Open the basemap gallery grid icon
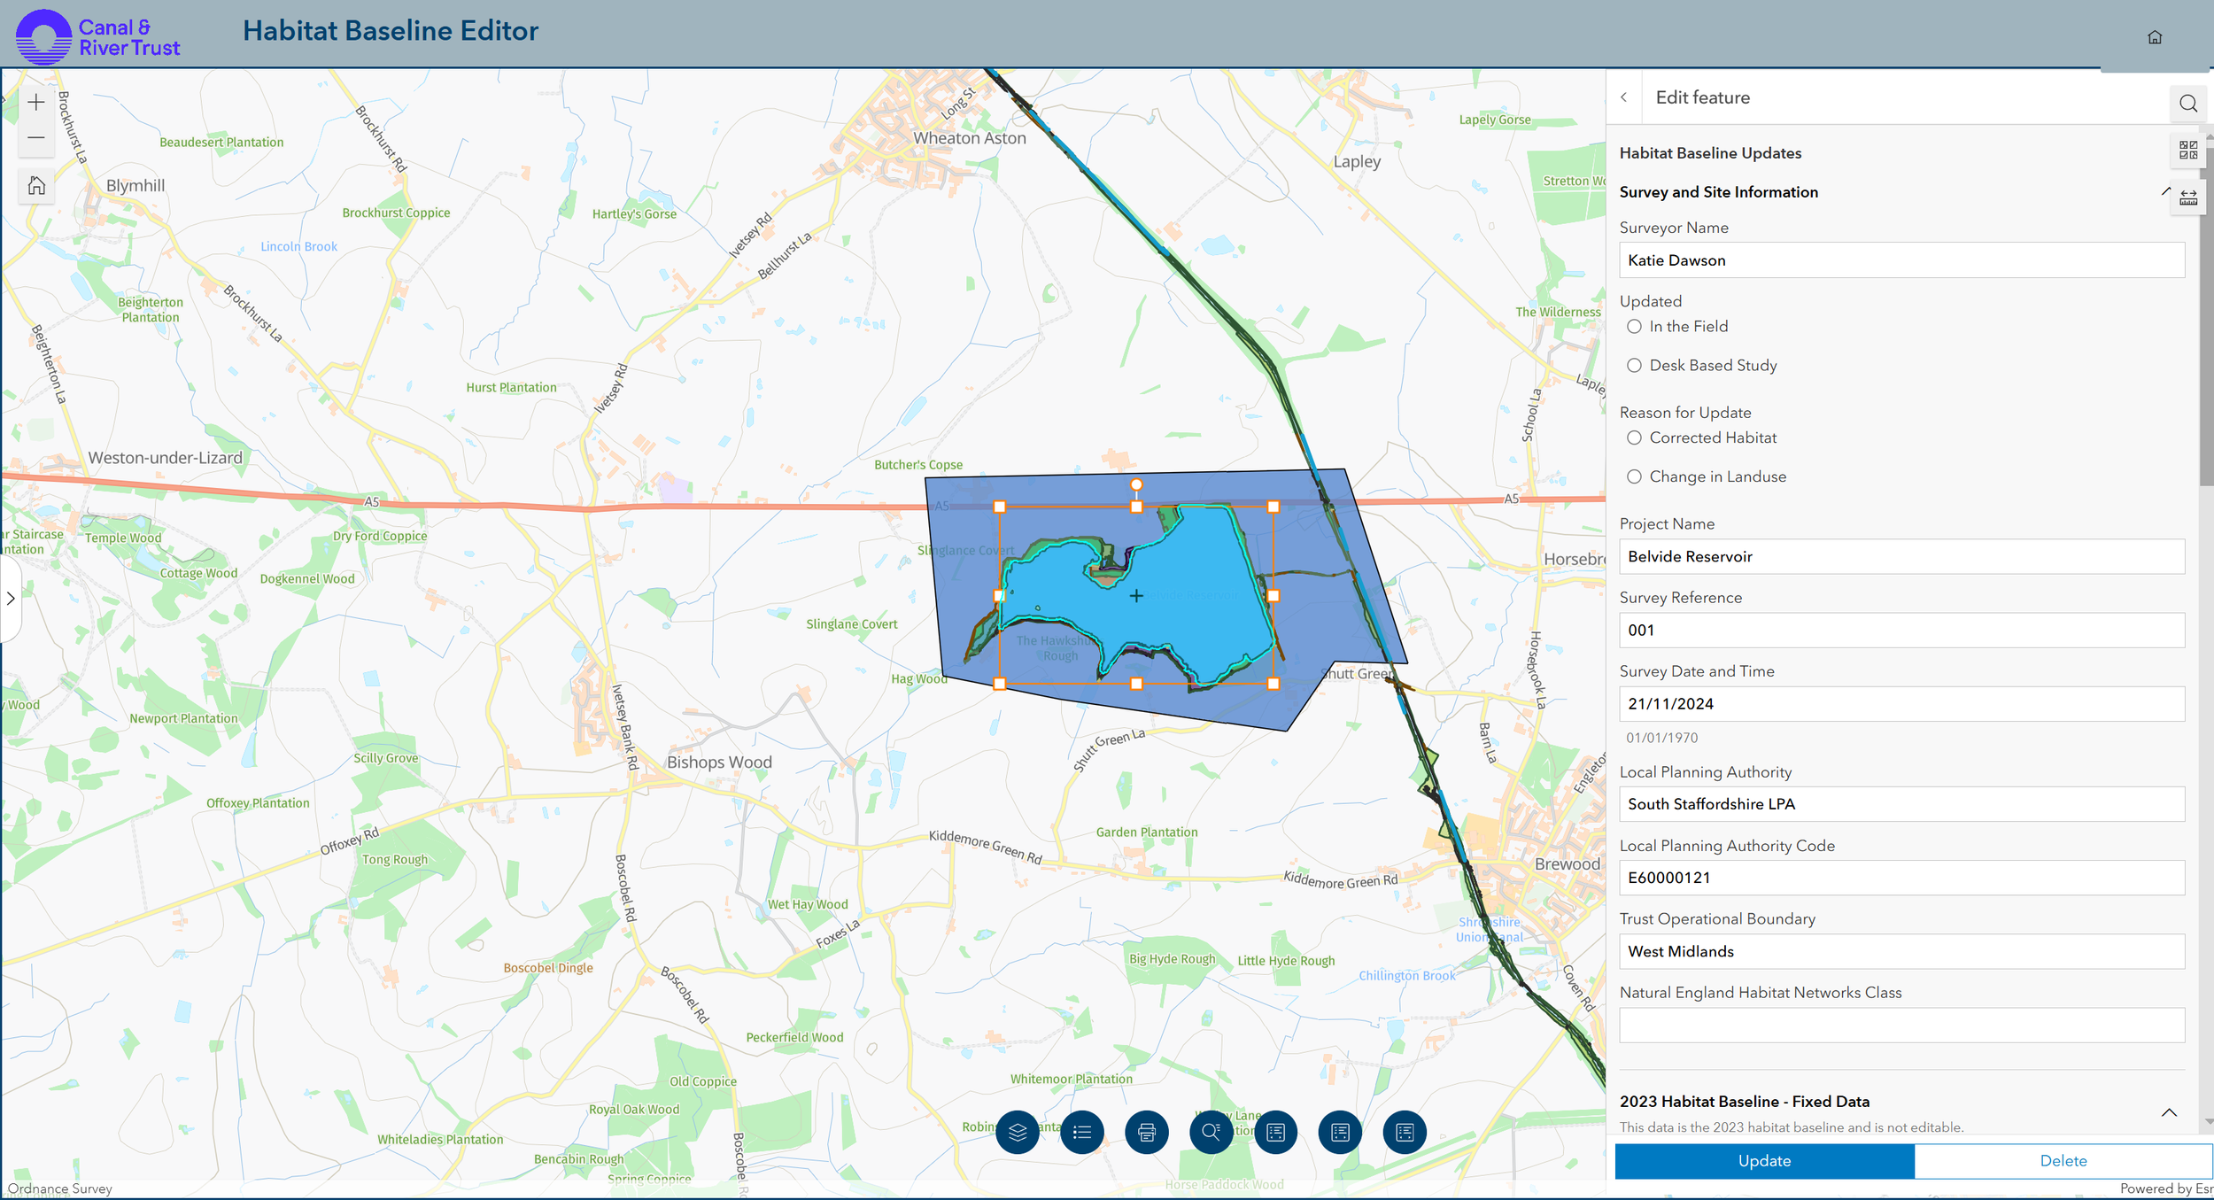 [2187, 150]
